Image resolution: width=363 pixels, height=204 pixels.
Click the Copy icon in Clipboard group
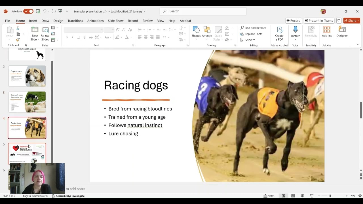pyautogui.click(x=18, y=34)
